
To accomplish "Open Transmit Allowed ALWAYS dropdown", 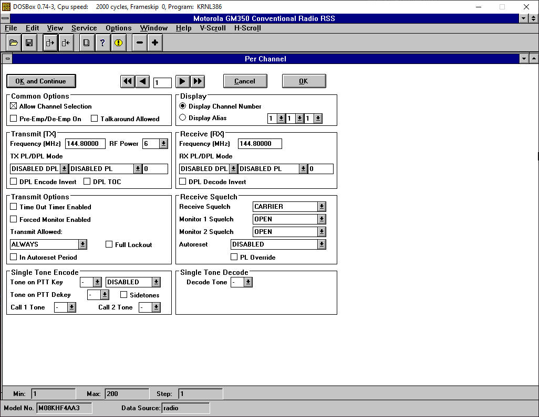I will pos(82,244).
